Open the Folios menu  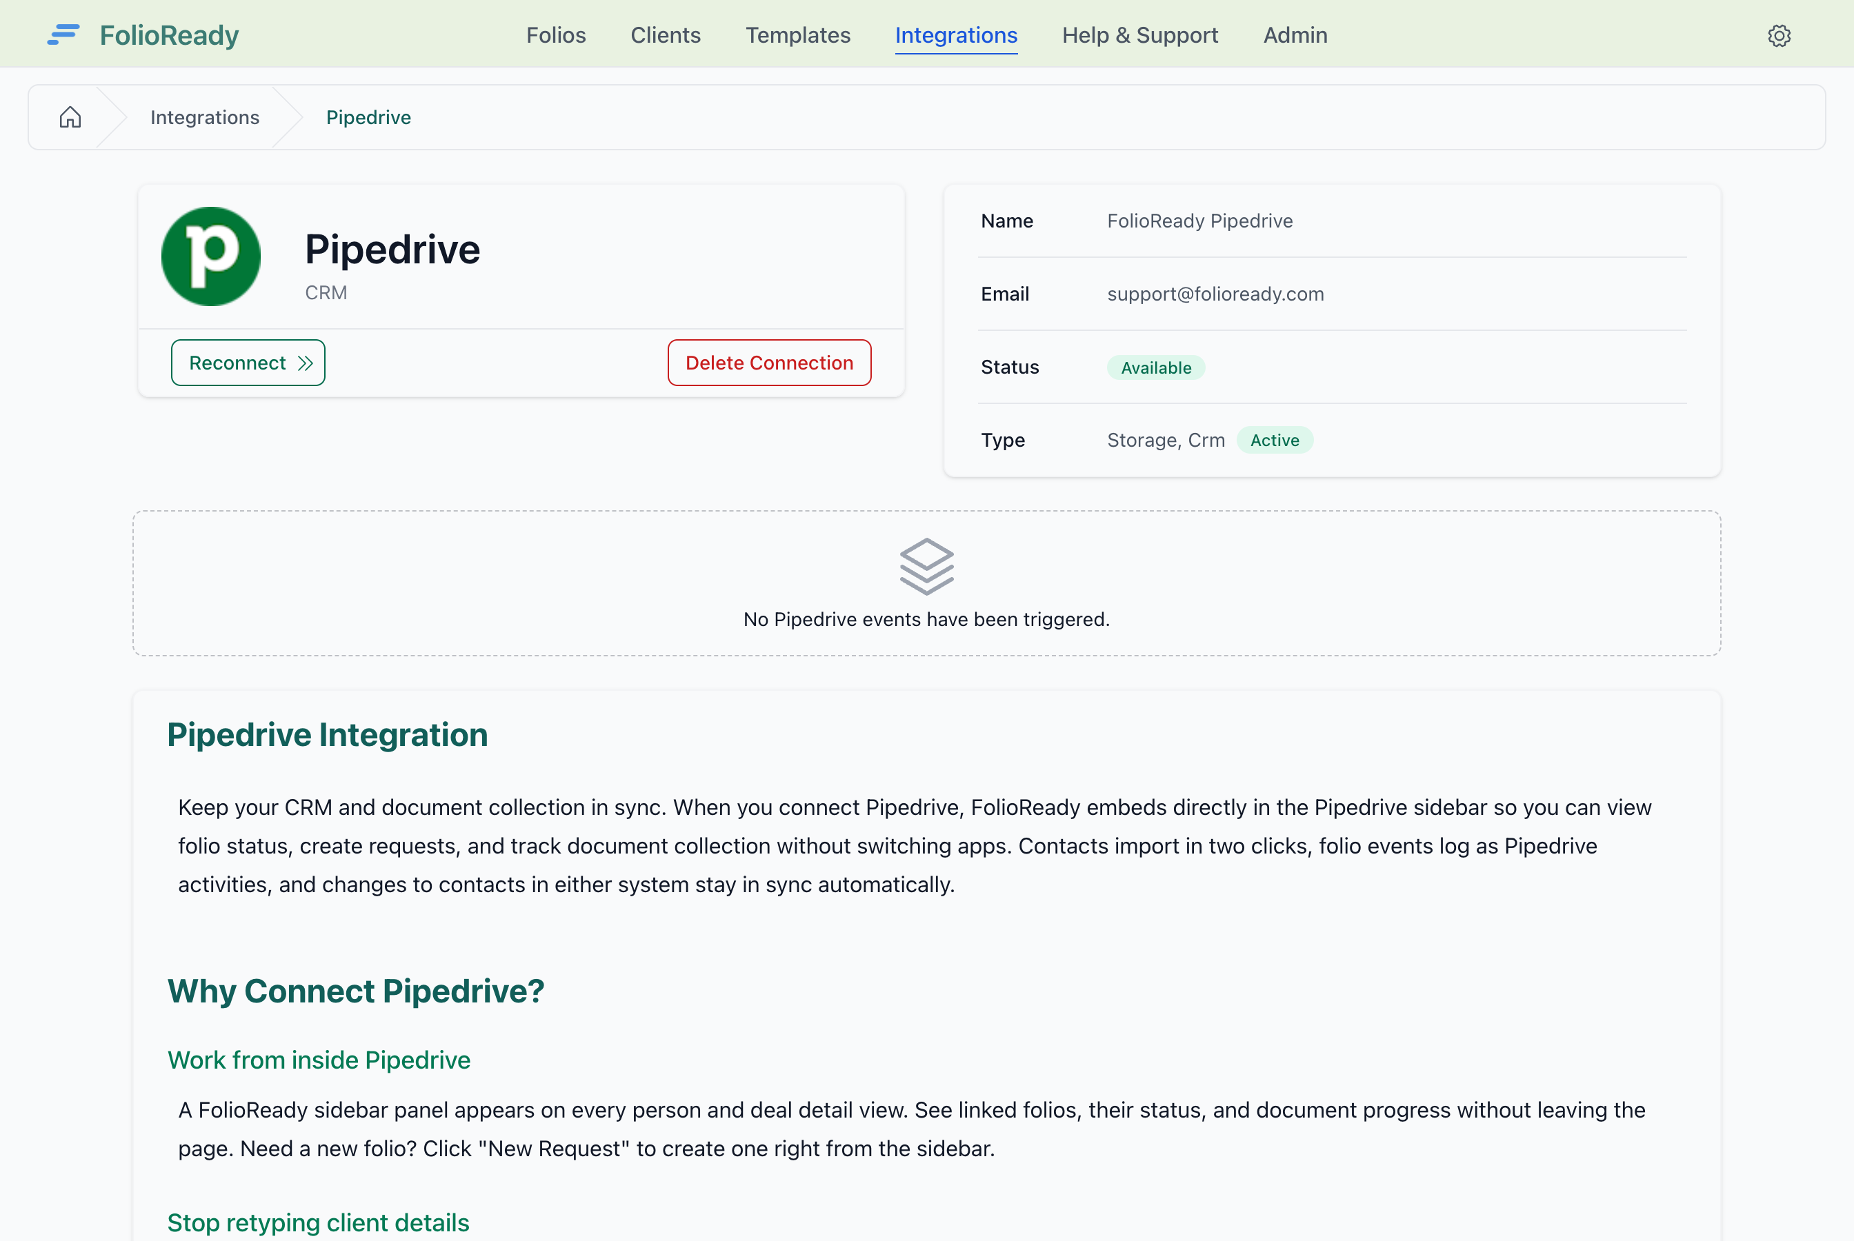click(556, 35)
